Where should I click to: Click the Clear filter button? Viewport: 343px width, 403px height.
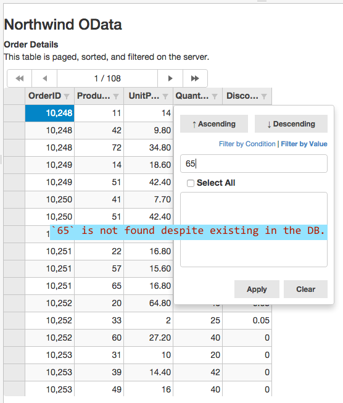[x=305, y=289]
